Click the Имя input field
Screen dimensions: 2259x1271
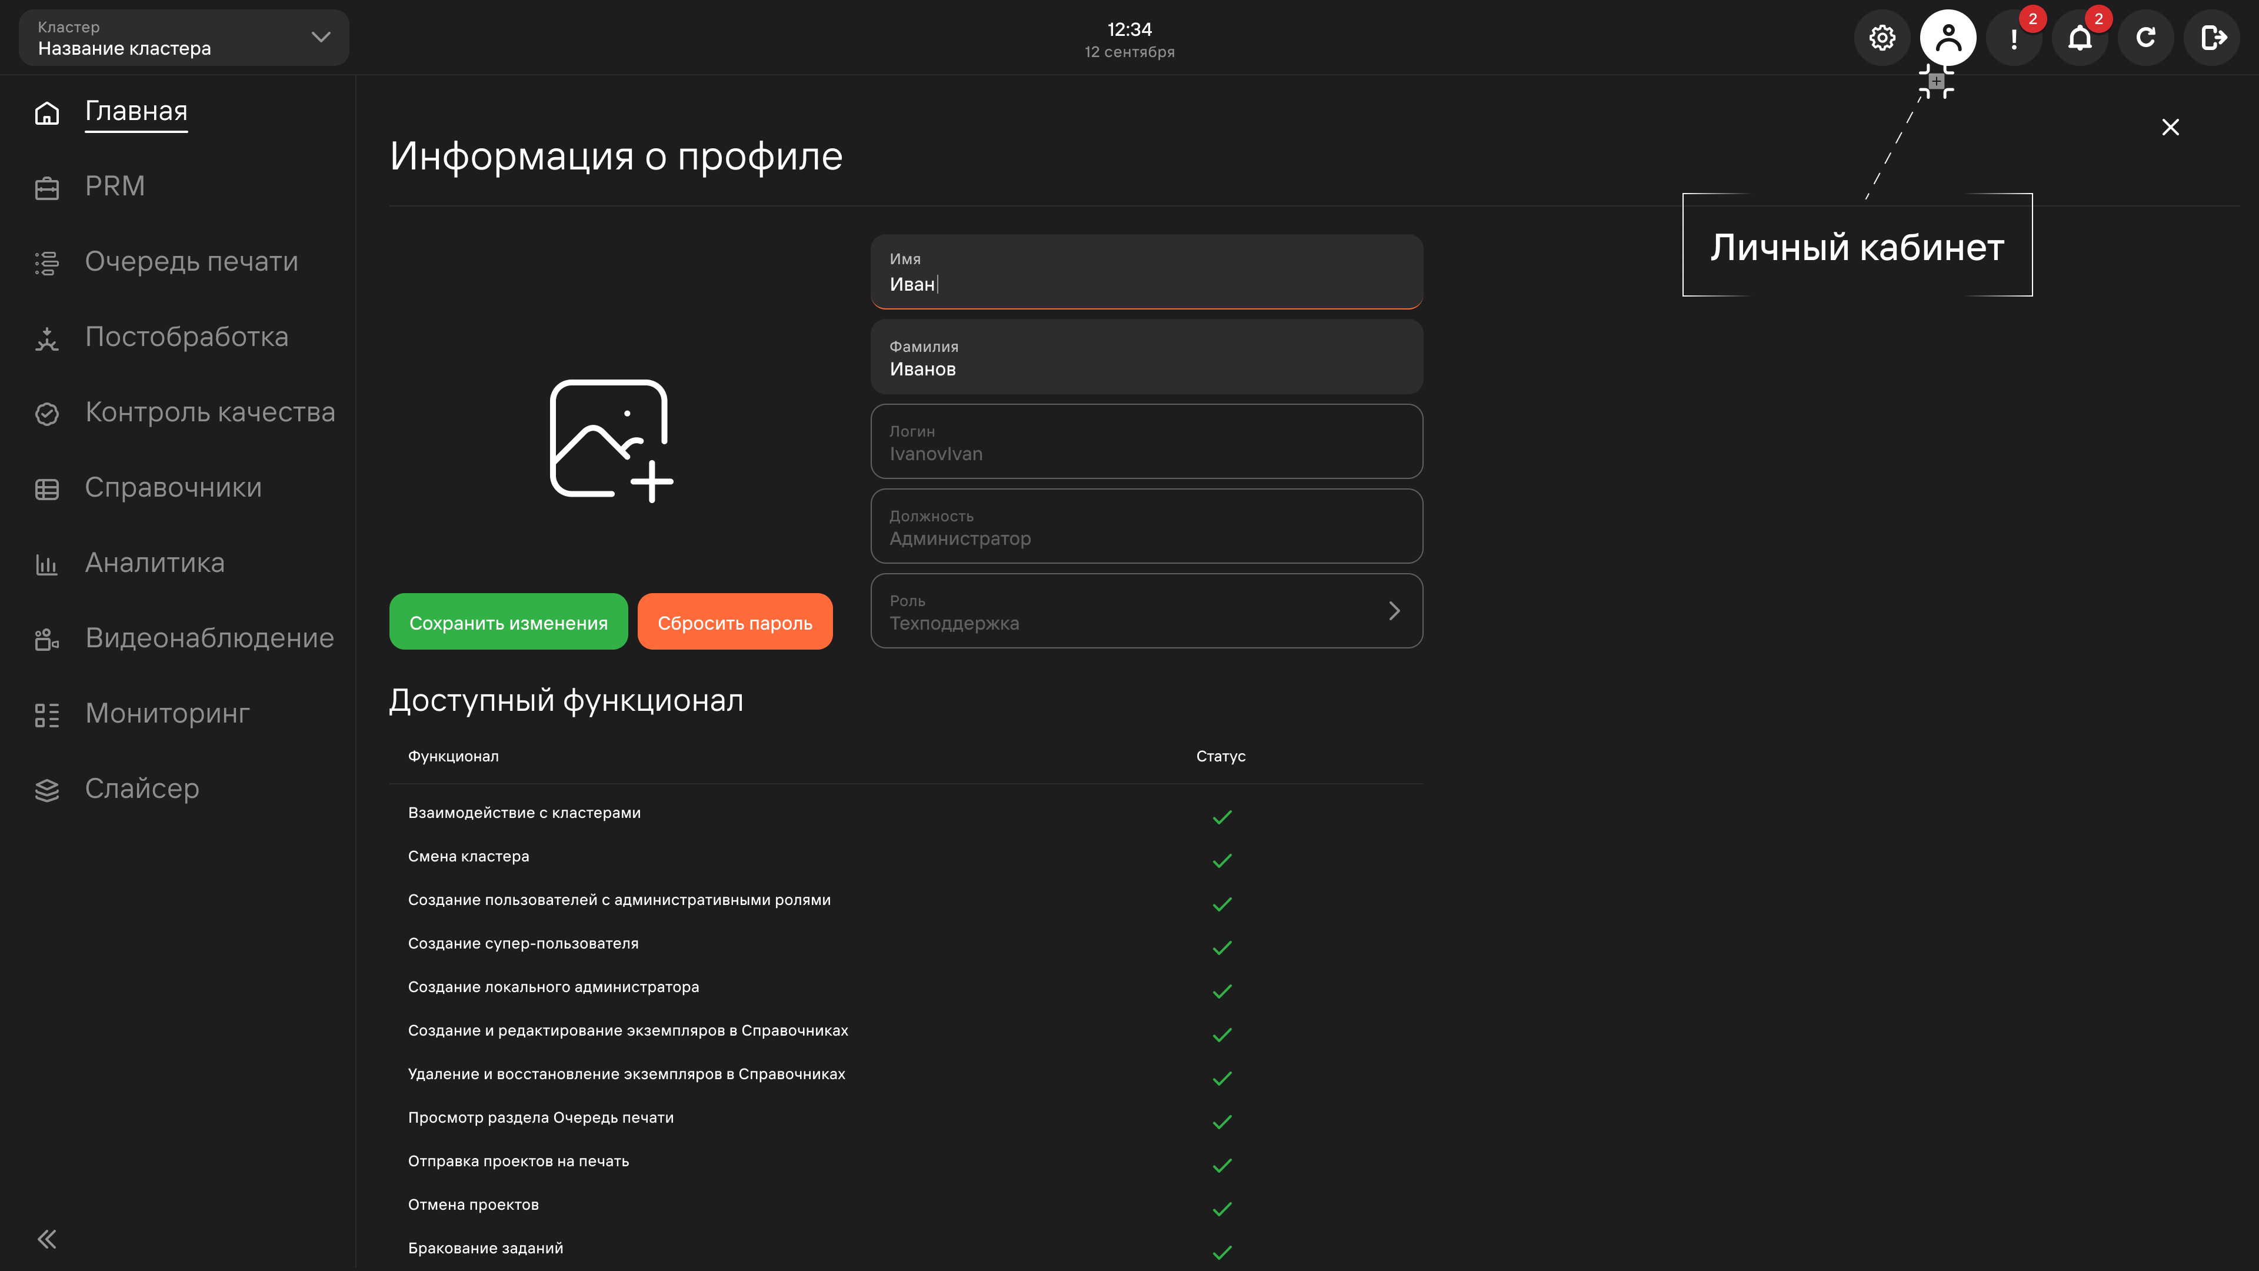pyautogui.click(x=1146, y=271)
